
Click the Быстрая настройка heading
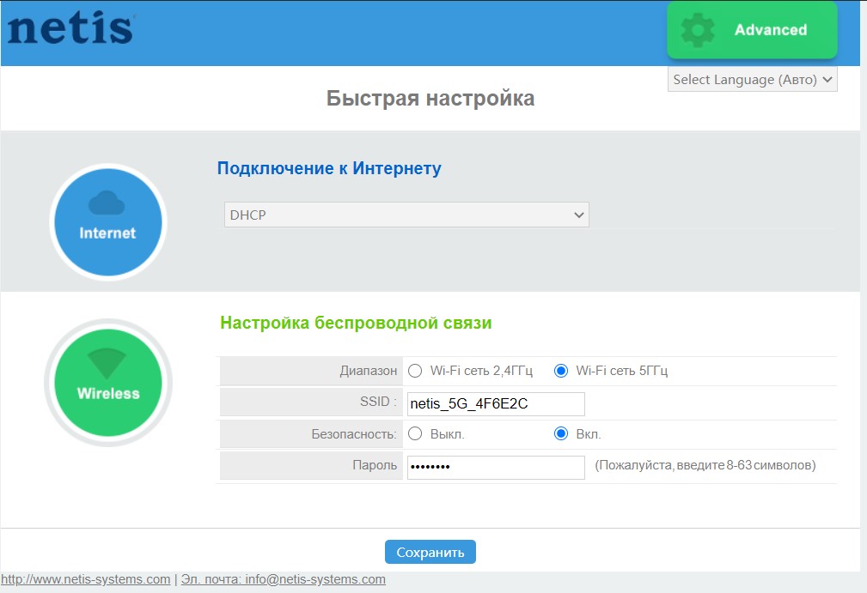click(430, 99)
